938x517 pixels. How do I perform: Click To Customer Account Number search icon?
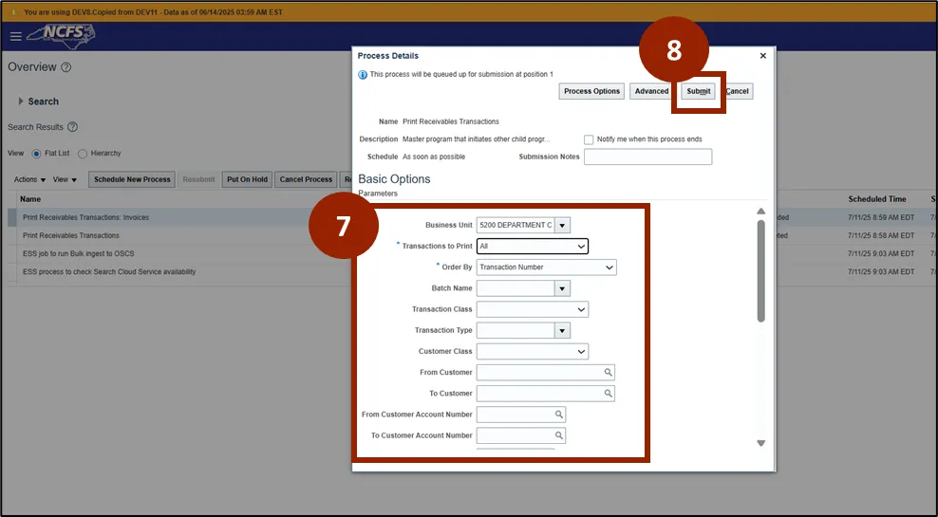pyautogui.click(x=559, y=435)
